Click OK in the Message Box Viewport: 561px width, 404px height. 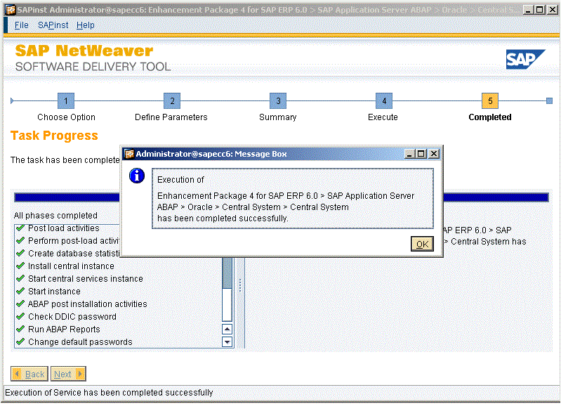click(422, 244)
